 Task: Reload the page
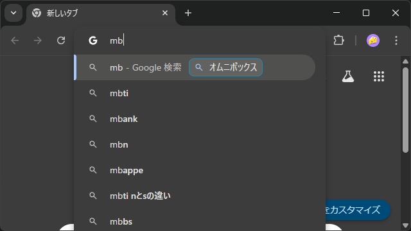point(61,40)
